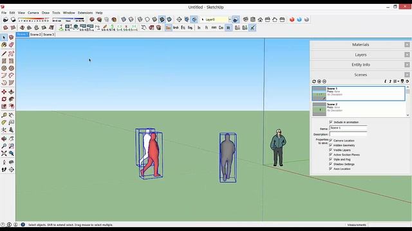This screenshot has height=231, width=412.
Task: Uncheck Camera Location property
Action: pos(331,141)
